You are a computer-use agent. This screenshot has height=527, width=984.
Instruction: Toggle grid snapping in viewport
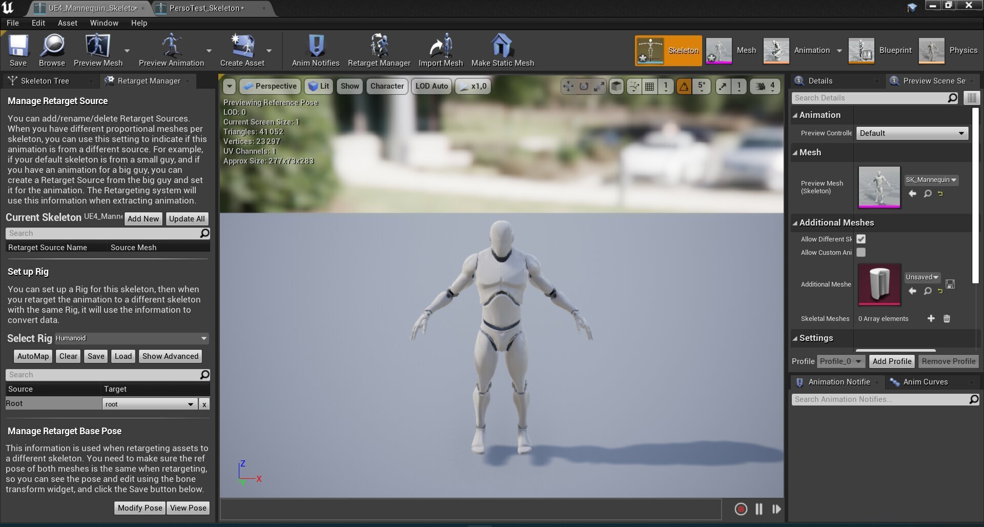[649, 86]
